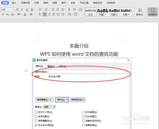Open the 引用 ribbon tab
This screenshot has height=129, width=159.
[x=37, y=3]
